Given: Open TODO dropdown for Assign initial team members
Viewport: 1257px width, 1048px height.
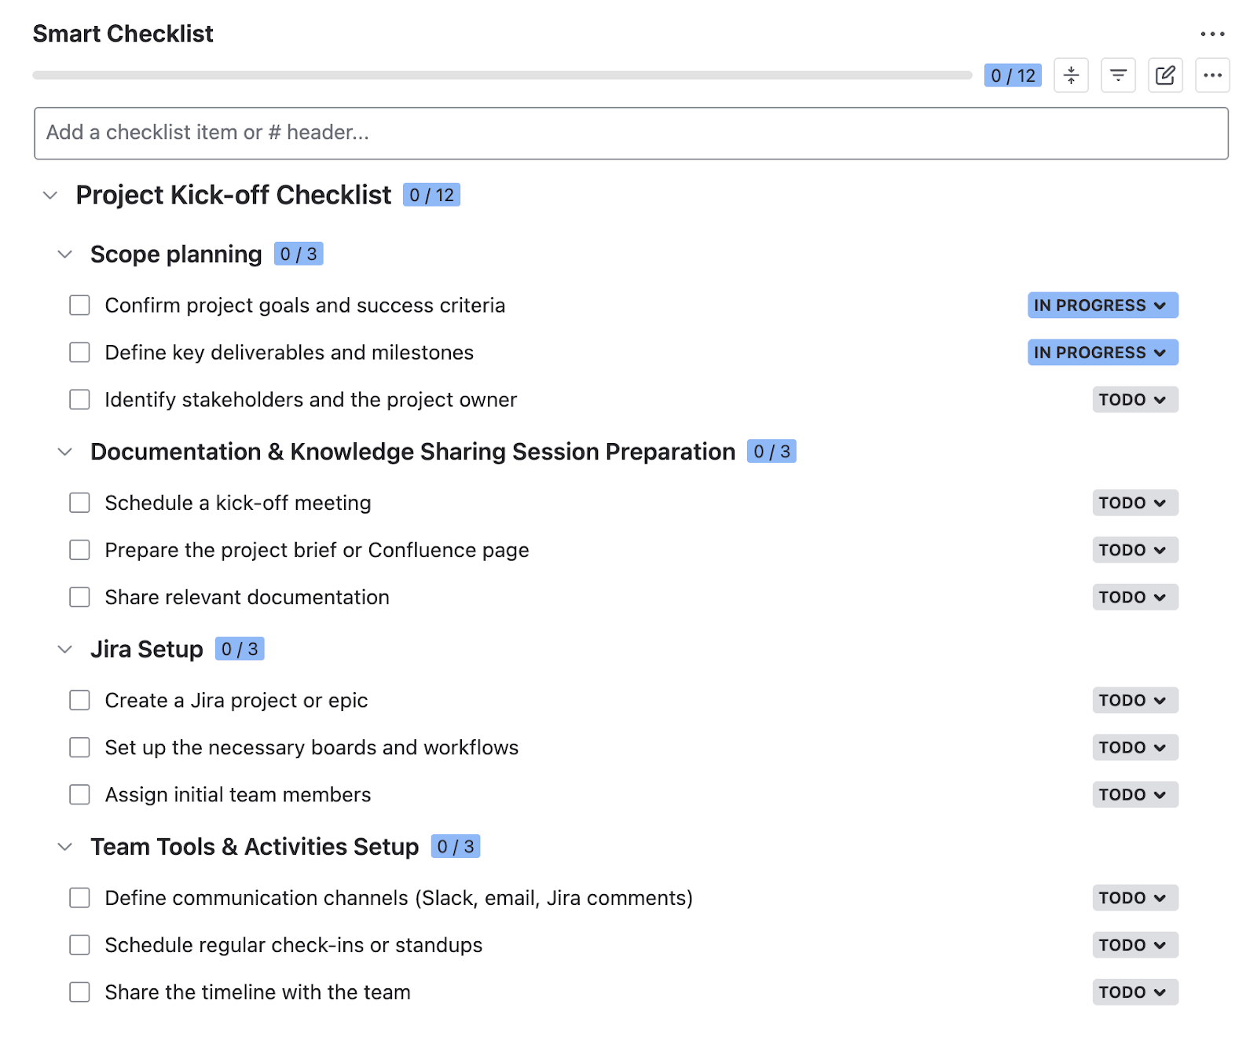Looking at the screenshot, I should [1134, 794].
